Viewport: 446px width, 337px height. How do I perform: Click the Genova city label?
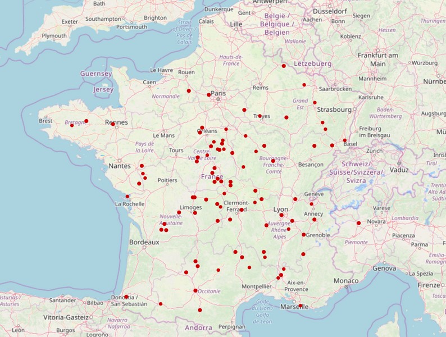pos(384,268)
